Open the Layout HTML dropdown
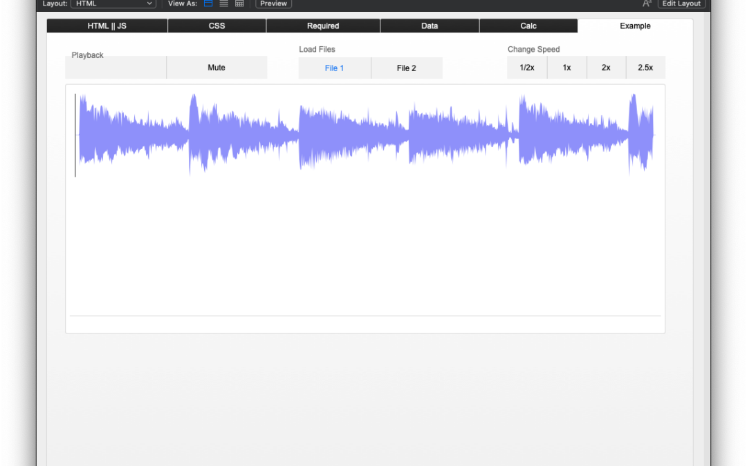 113,3
